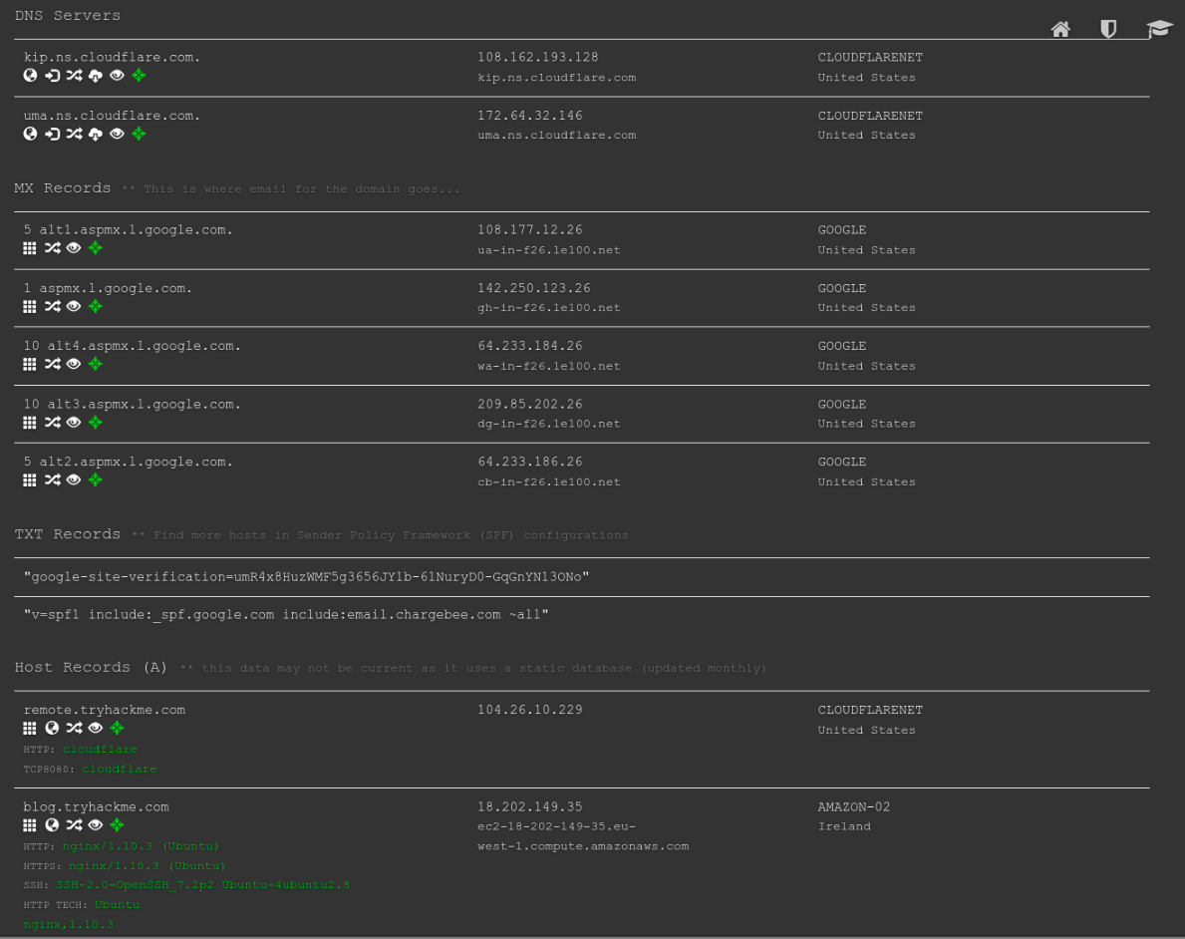Screen dimensions: 1185x939
Task: Click the shuffle icon under remote.tryhackme.com
Action: click(74, 728)
